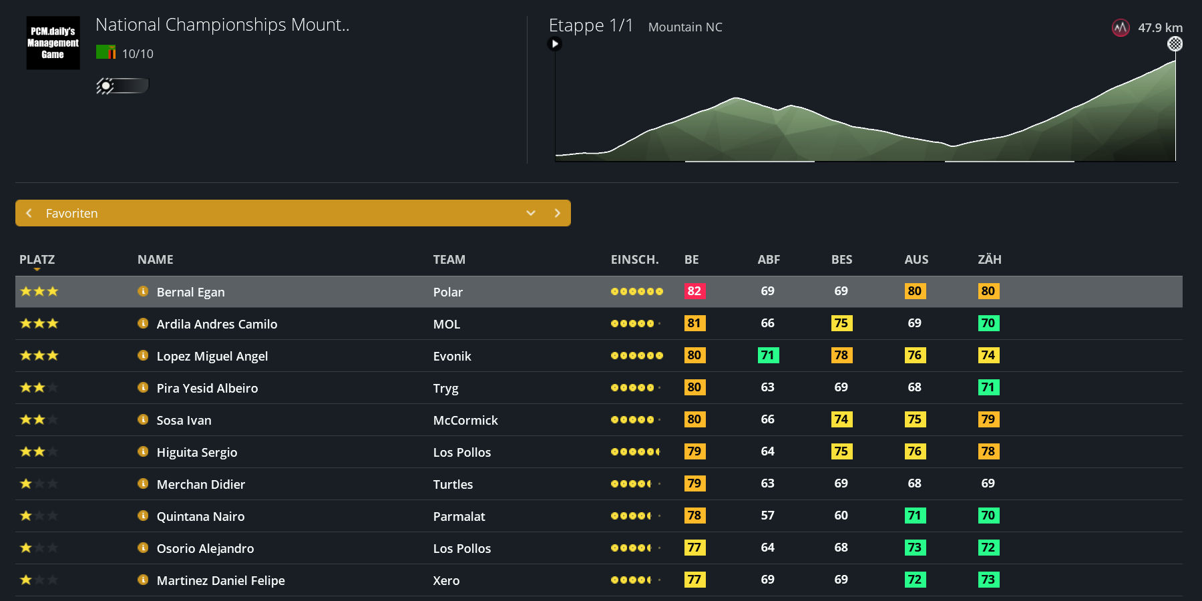
Task: Click the stage start play marker
Action: coord(554,44)
